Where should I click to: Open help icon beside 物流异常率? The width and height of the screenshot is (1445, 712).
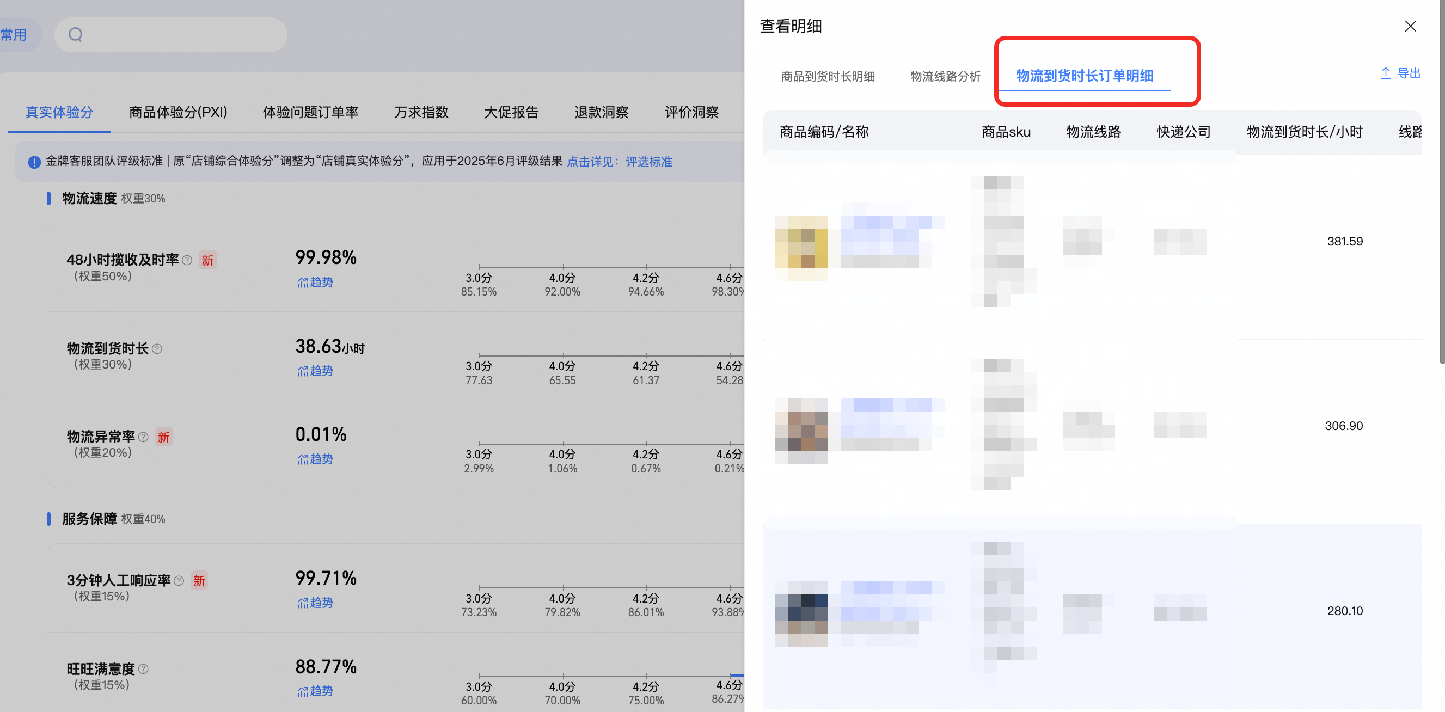tap(143, 437)
